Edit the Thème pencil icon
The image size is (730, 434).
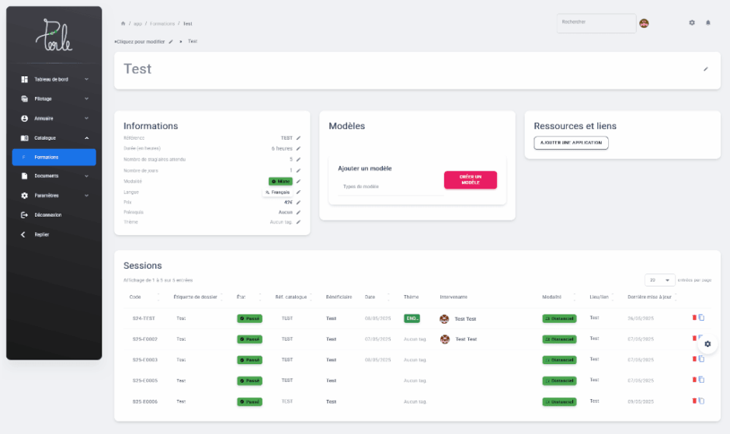point(298,222)
